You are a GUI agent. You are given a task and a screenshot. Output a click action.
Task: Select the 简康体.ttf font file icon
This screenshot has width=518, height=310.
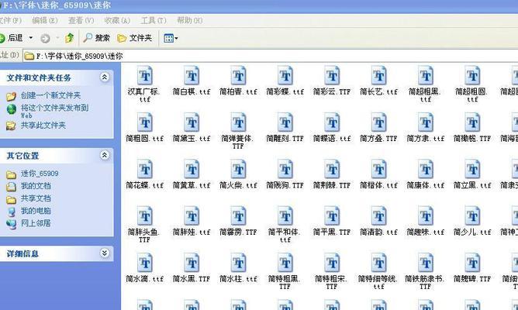point(426,170)
